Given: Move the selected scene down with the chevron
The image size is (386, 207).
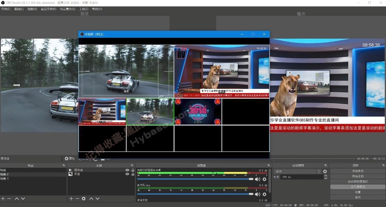Looking at the screenshot, I should click(23, 198).
